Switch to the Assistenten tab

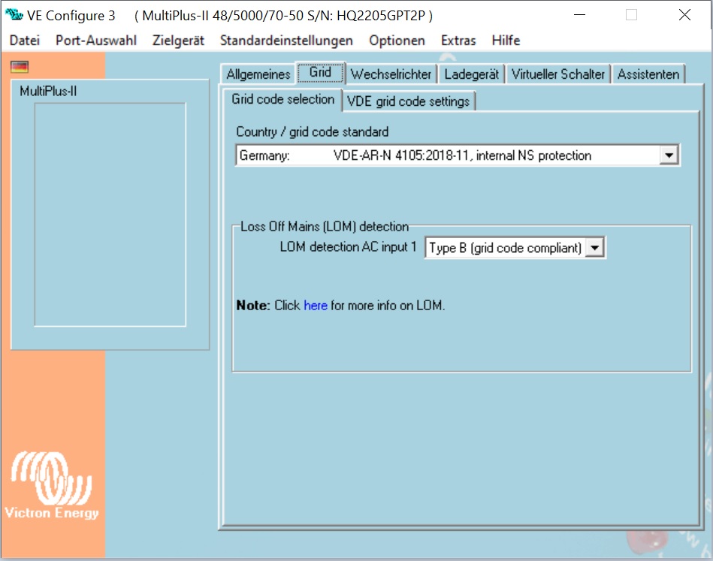click(x=648, y=74)
